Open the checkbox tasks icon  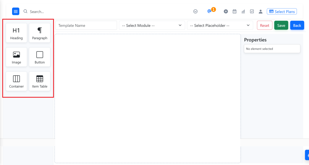(252, 11)
